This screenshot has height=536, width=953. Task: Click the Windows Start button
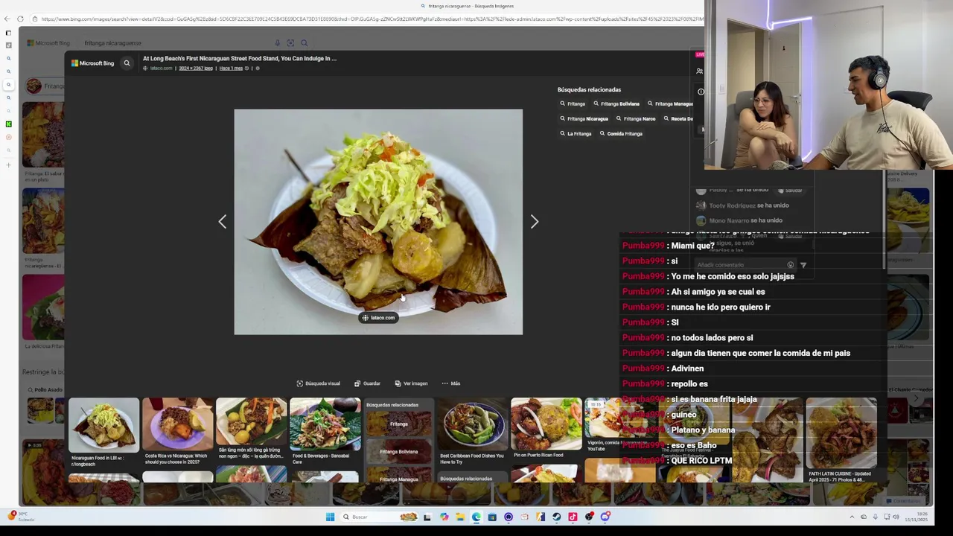(x=330, y=517)
